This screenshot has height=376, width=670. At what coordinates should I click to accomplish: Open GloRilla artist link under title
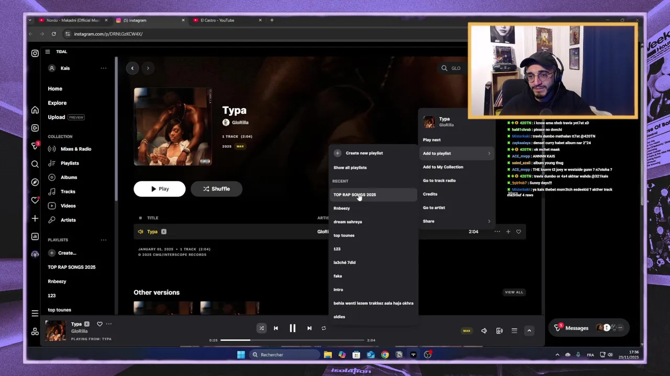pos(240,122)
